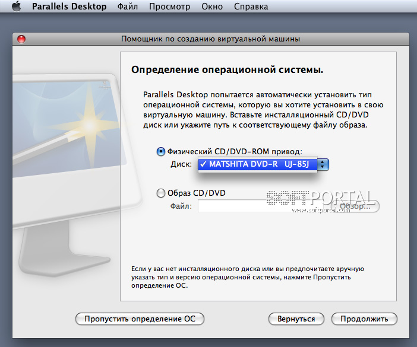This screenshot has height=347, width=417.
Task: Choose MATSHITA DVD-R UJ-85J disk entry
Action: point(258,164)
